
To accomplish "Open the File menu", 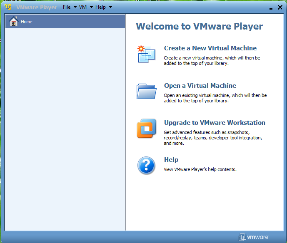I will tap(67, 7).
